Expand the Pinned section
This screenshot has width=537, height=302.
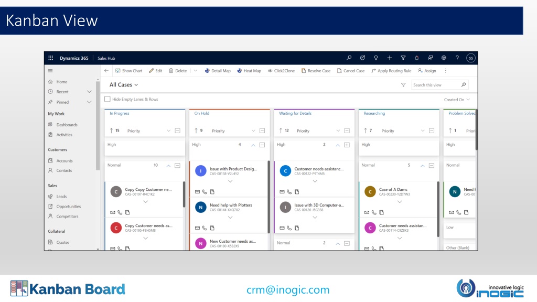[x=89, y=102]
